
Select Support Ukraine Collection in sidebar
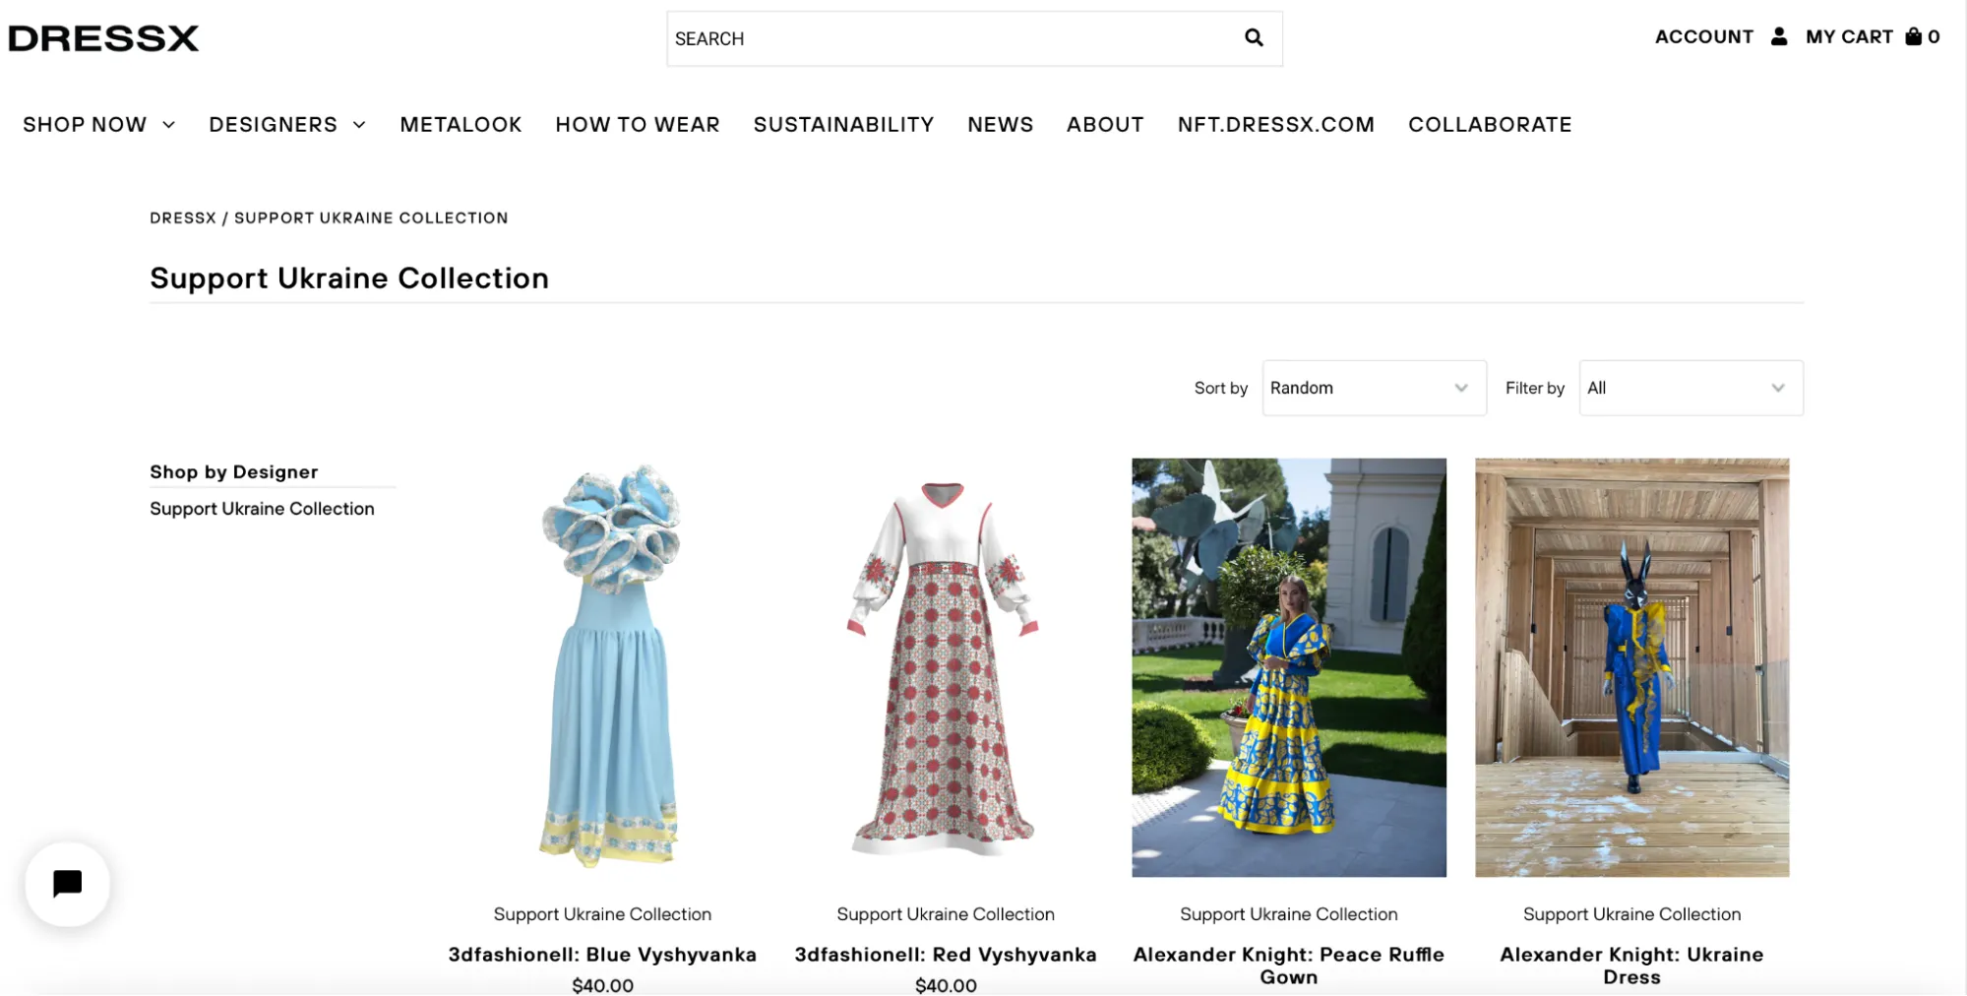click(x=262, y=509)
